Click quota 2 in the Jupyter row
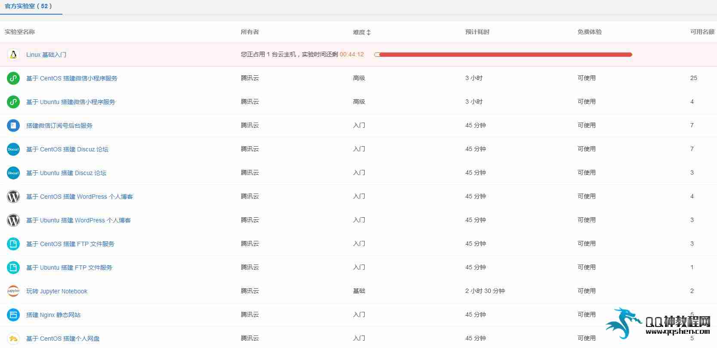This screenshot has height=348, width=717. 692,291
